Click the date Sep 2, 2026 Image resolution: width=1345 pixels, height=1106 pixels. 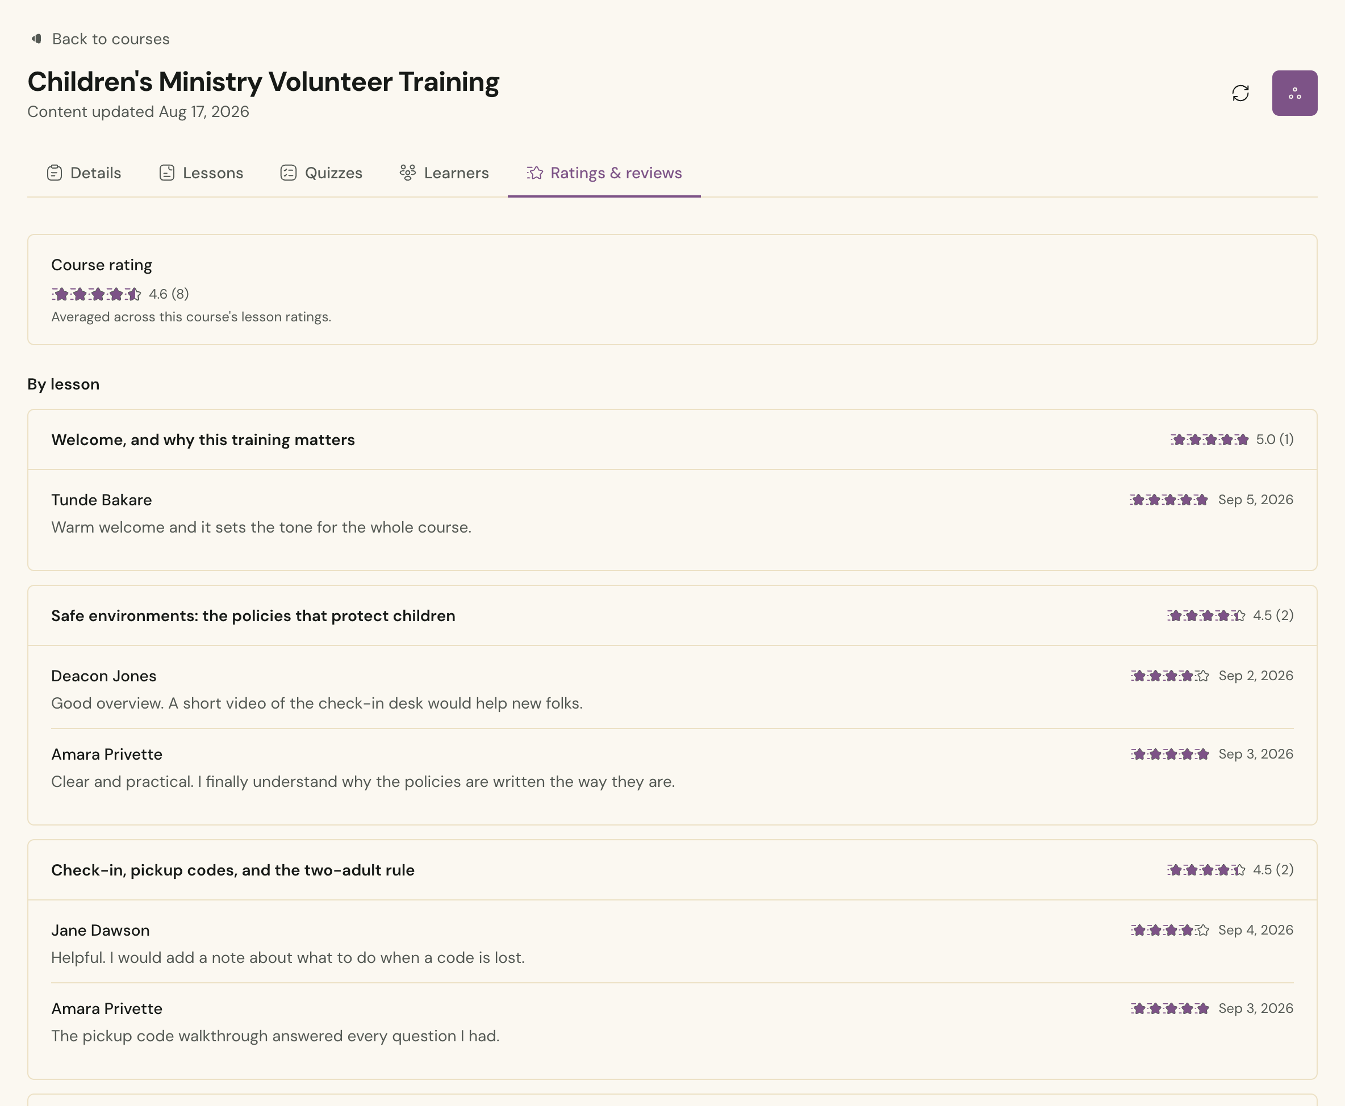(1256, 675)
